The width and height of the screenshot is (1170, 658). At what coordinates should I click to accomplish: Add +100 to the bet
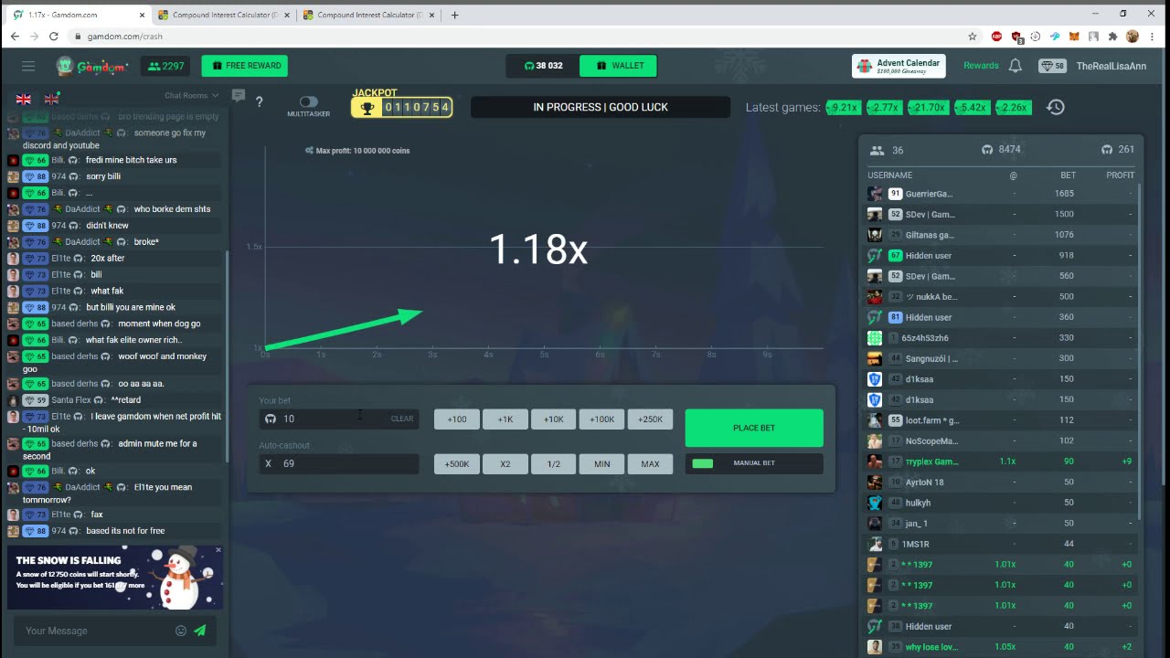point(457,419)
